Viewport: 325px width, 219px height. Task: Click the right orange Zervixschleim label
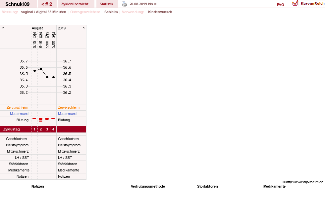[69, 107]
